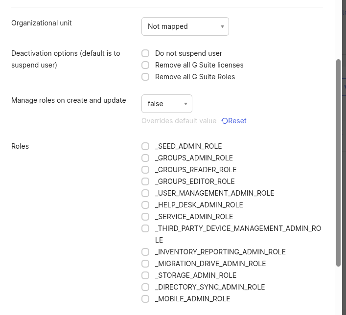Image resolution: width=346 pixels, height=315 pixels.
Task: Open Manage roles on create dropdown
Action: [166, 104]
